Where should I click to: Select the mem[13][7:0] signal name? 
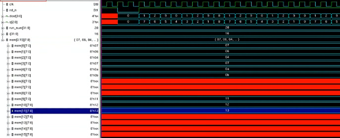[x=23, y=123]
